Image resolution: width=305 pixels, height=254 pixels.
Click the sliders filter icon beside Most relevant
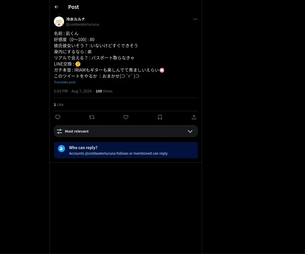[59, 131]
